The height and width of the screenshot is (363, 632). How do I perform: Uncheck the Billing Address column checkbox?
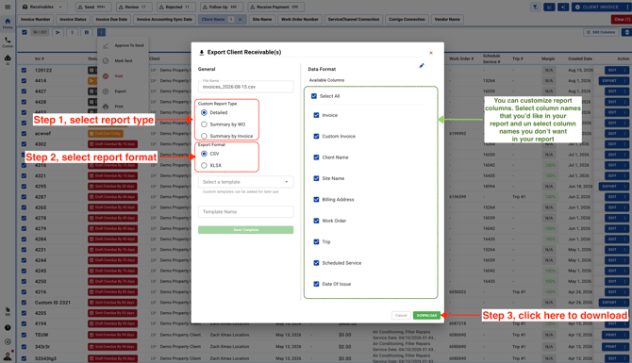(316, 200)
